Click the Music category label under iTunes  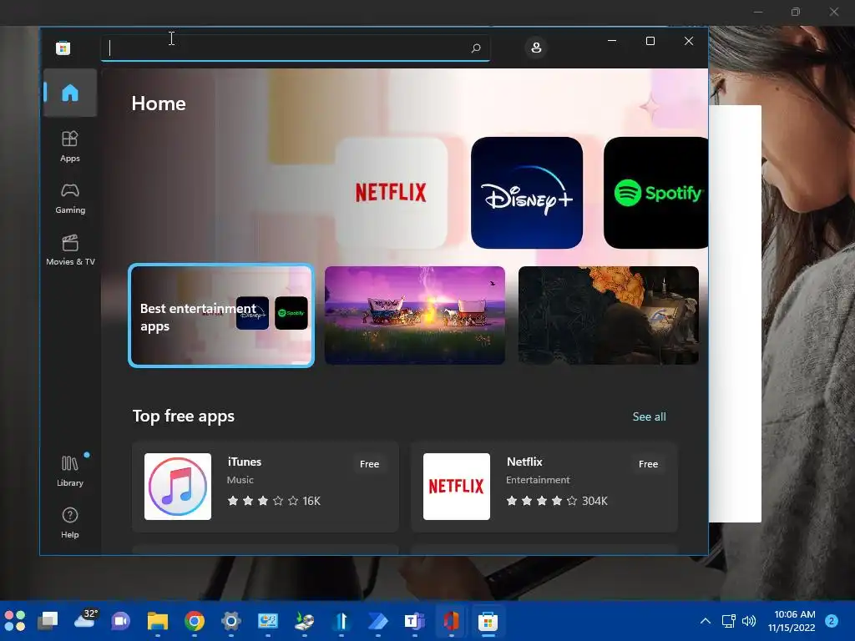point(240,480)
